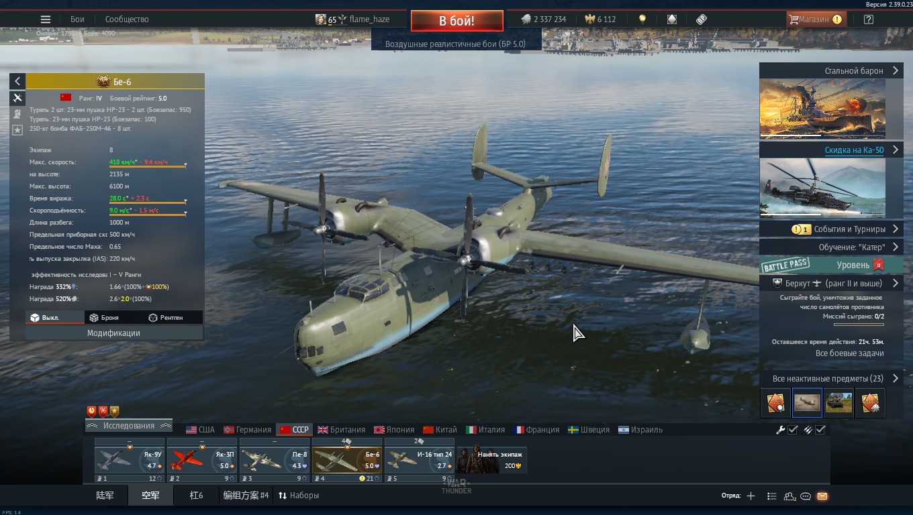Toggle the auto-repair checkbox
Screen dimensions: 913x515
[793, 430]
